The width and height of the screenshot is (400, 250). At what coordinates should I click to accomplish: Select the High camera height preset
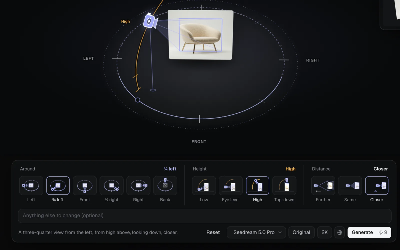tap(257, 185)
